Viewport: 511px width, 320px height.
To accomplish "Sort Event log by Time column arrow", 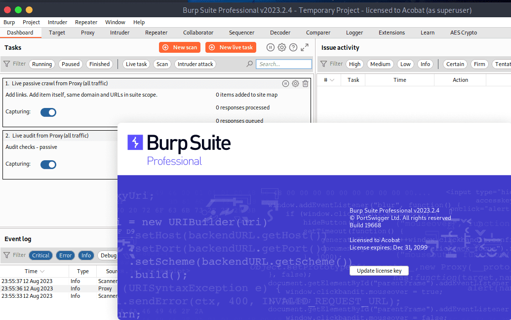I will (42, 272).
